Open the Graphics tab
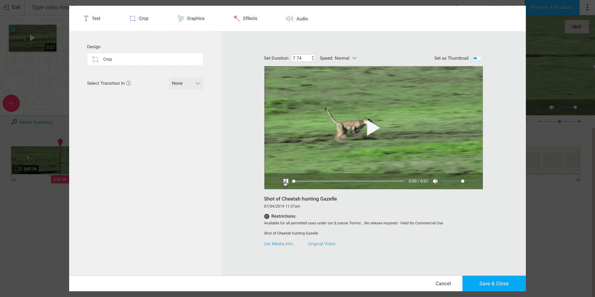 pyautogui.click(x=191, y=18)
